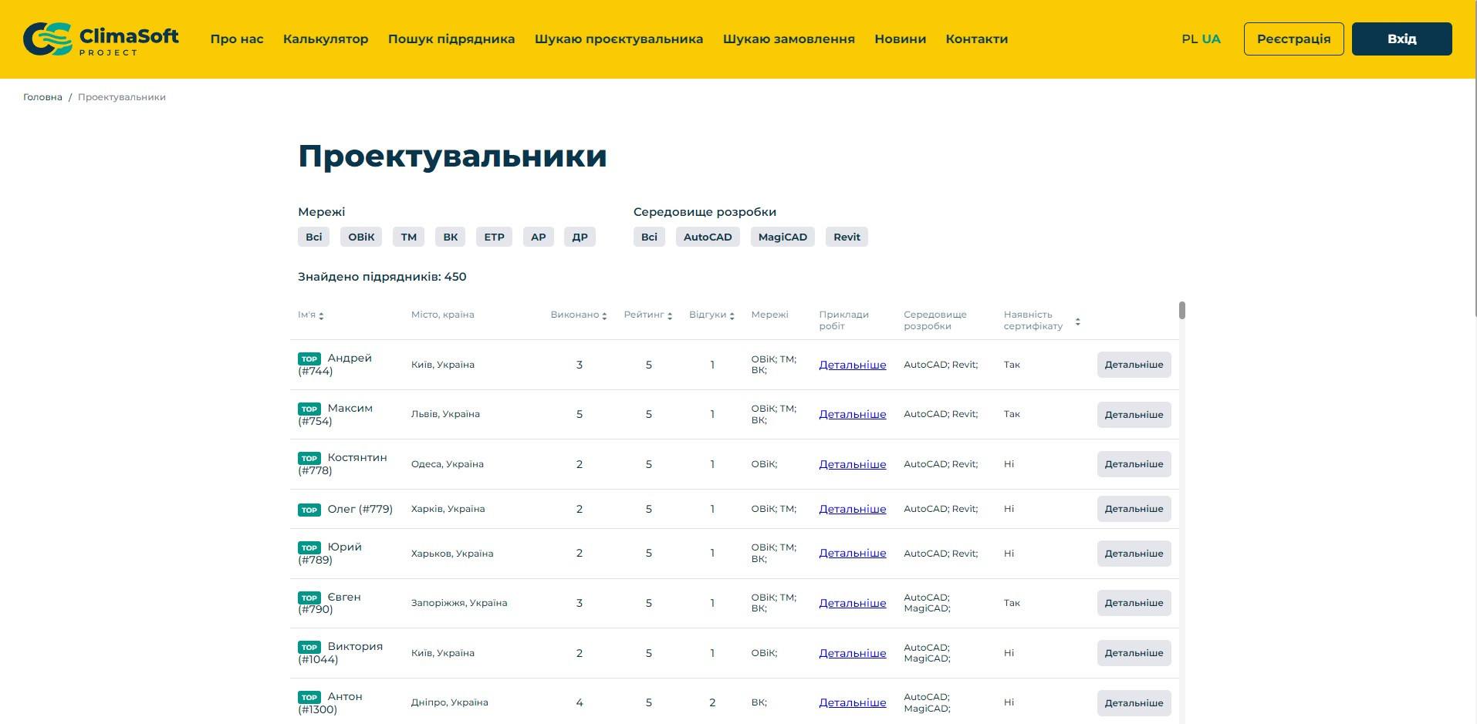Sort table by name column arrows
Viewport: 1477px width, 724px height.
point(321,315)
